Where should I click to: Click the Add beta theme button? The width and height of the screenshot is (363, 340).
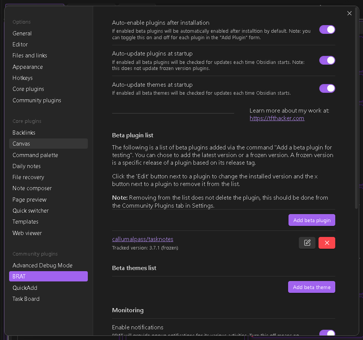312,287
